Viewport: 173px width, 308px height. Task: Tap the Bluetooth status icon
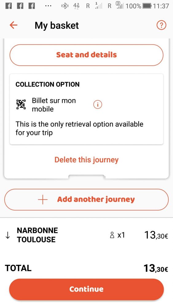(65, 6)
